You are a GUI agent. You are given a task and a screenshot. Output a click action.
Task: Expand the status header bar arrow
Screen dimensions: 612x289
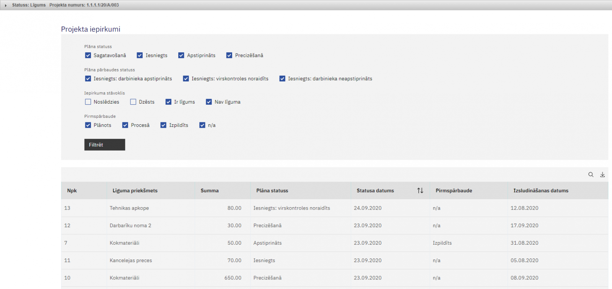pyautogui.click(x=6, y=5)
